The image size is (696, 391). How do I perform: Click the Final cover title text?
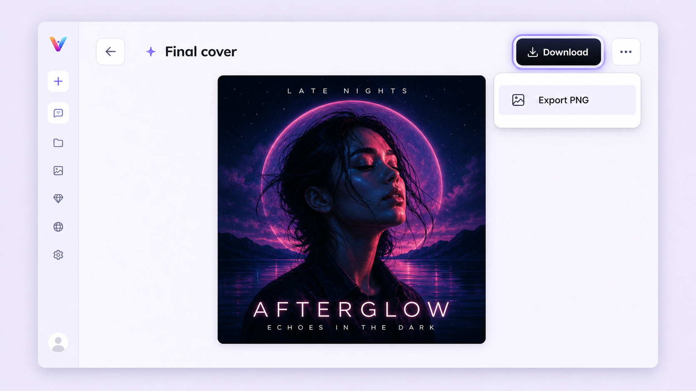(x=201, y=52)
